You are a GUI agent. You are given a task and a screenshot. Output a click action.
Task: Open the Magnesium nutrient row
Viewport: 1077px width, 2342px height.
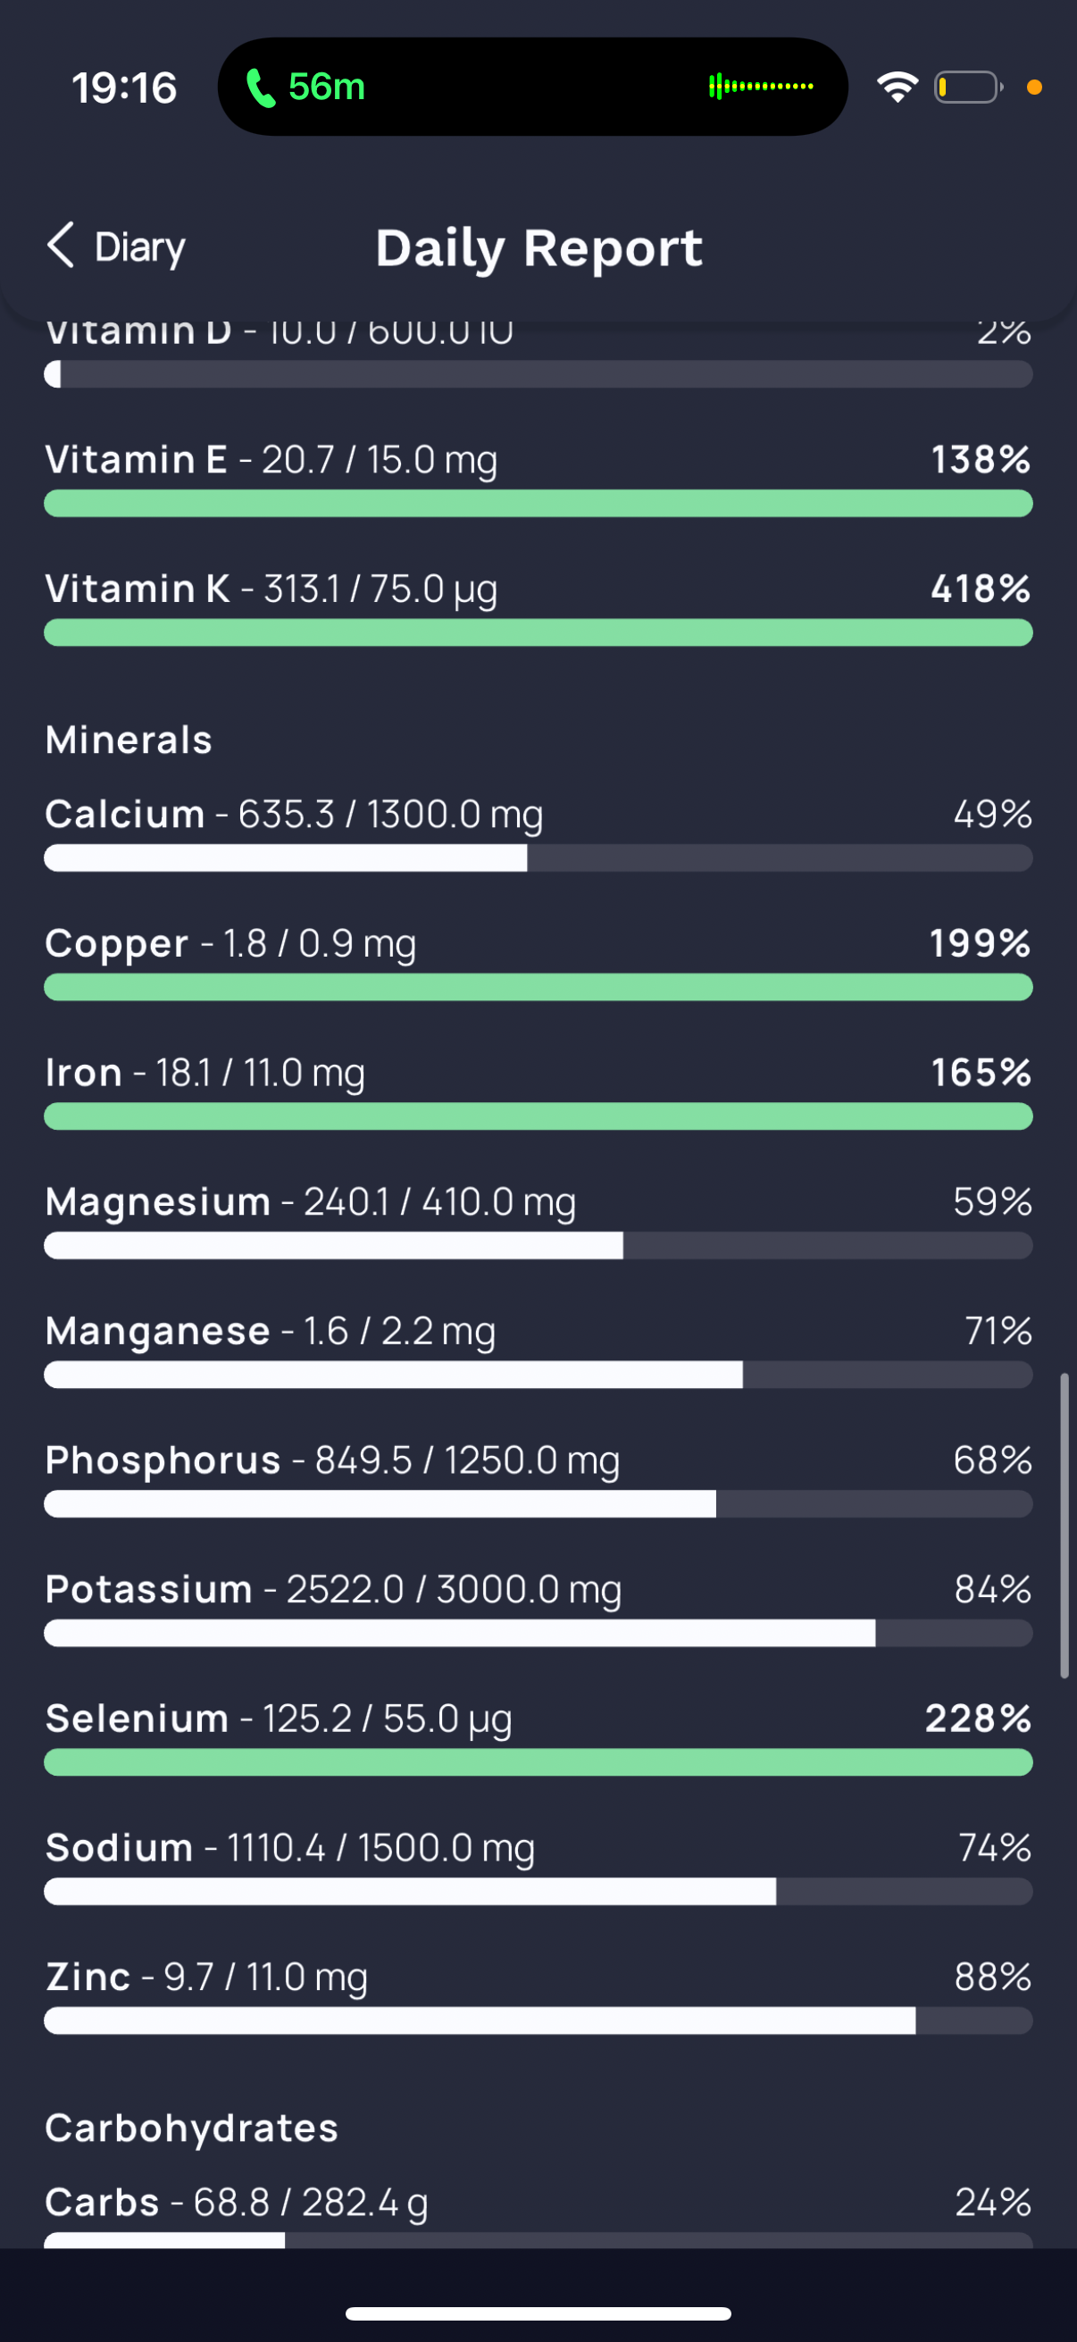538,1220
